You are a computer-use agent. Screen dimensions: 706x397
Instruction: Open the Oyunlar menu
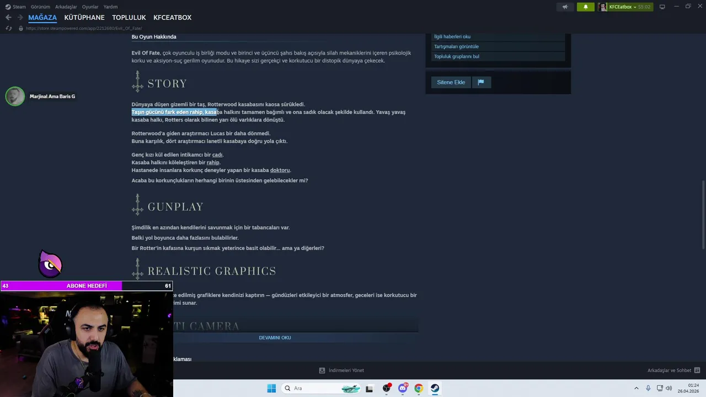(x=90, y=7)
